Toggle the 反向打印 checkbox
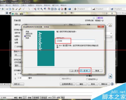The width and height of the screenshot is (126, 100). pyautogui.click(x=87, y=79)
